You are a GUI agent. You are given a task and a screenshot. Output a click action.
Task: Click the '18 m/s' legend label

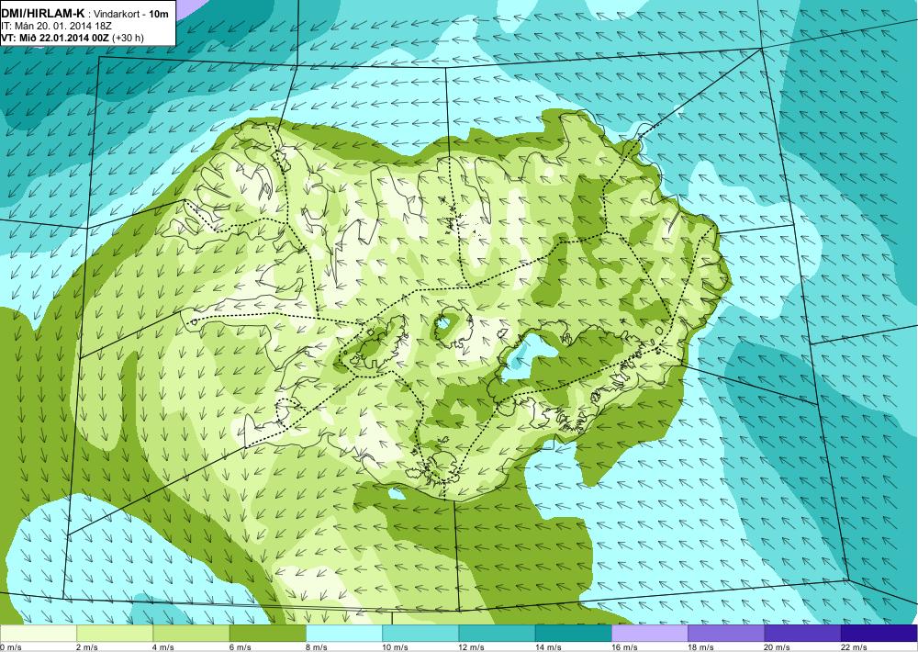700,646
